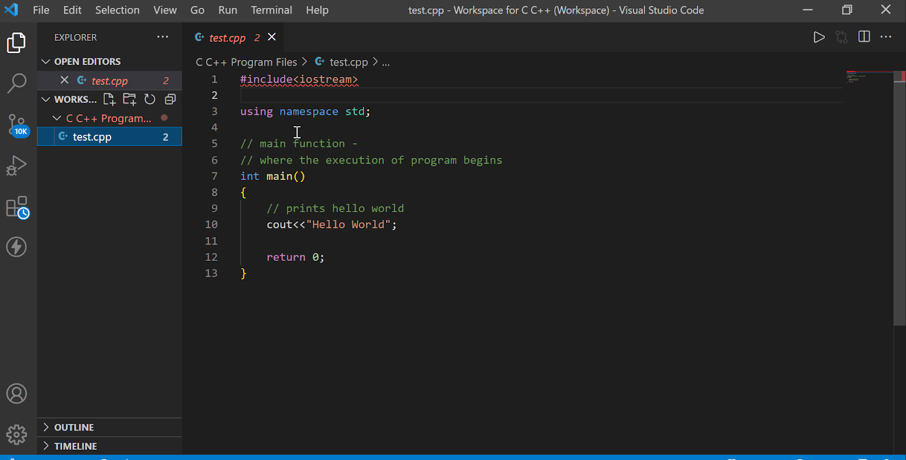Click the New File icon in the workspace header
The width and height of the screenshot is (906, 460).
109,100
